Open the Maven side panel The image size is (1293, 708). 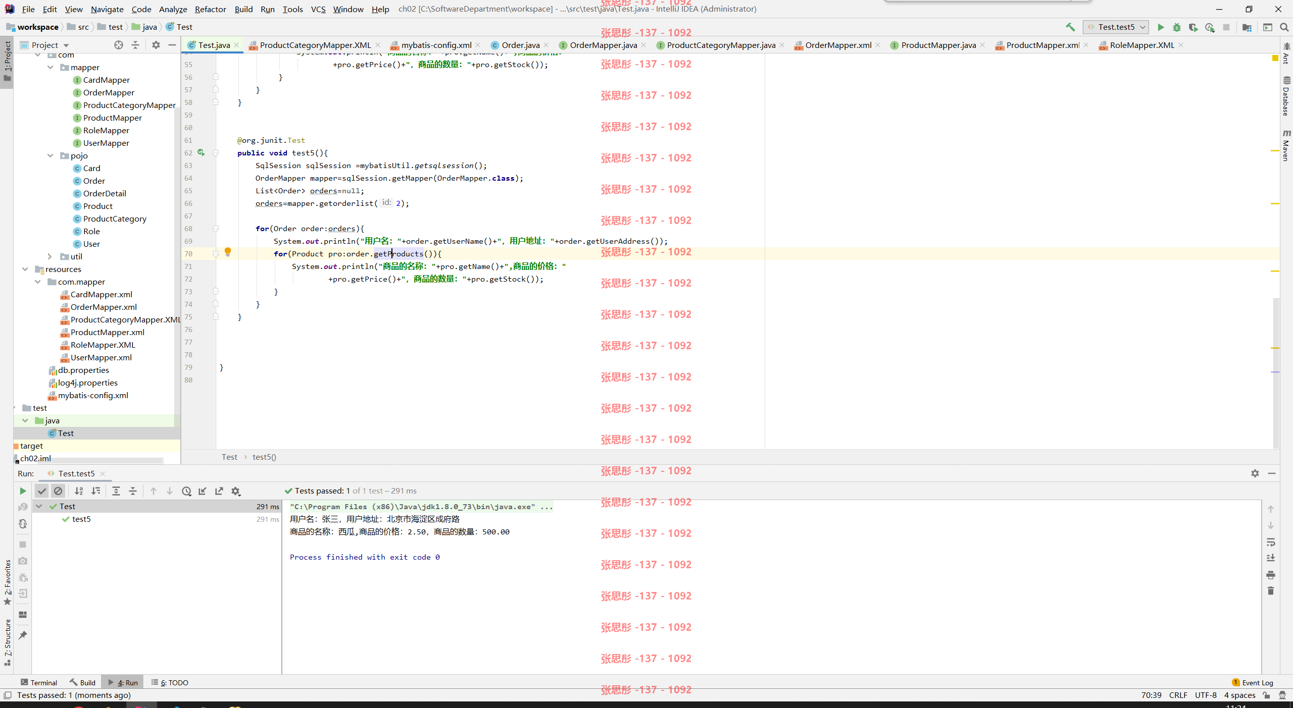[1286, 145]
